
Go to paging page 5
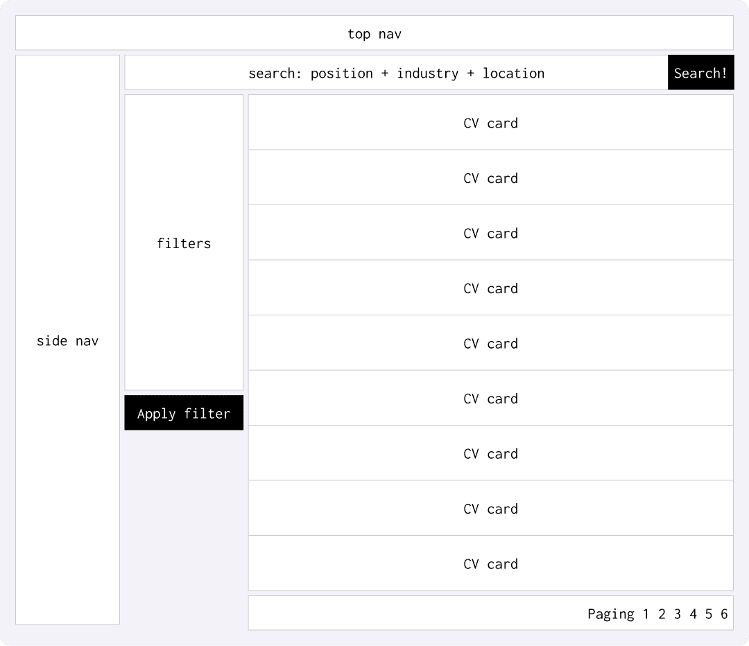coord(709,614)
